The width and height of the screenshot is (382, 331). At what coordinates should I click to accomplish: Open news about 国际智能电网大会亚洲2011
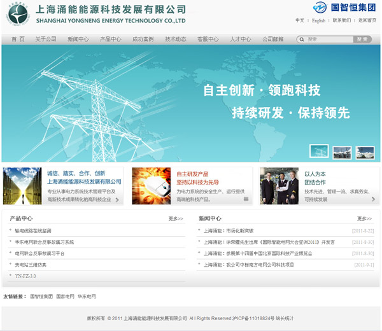tap(269, 243)
